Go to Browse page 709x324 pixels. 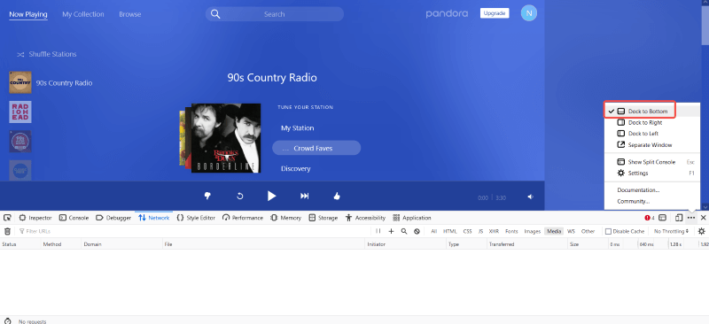[129, 14]
